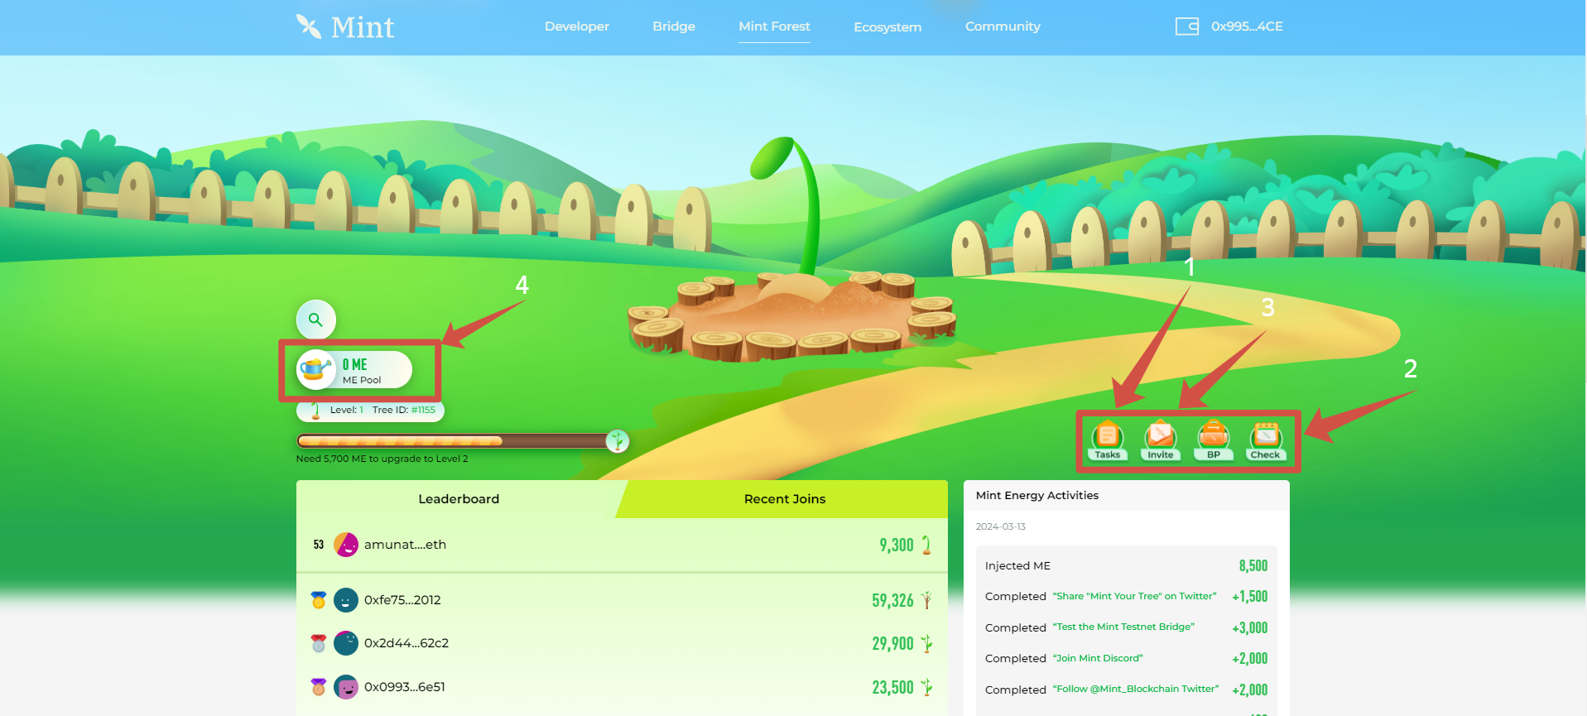1587x716 pixels.
Task: Open the BP backpack icon
Action: (1213, 440)
